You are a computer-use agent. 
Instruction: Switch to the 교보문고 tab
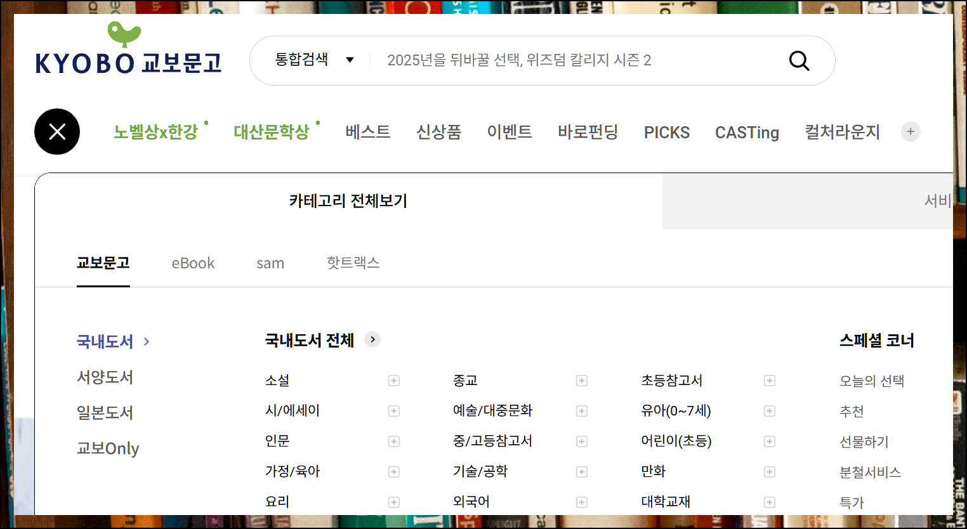click(x=103, y=263)
